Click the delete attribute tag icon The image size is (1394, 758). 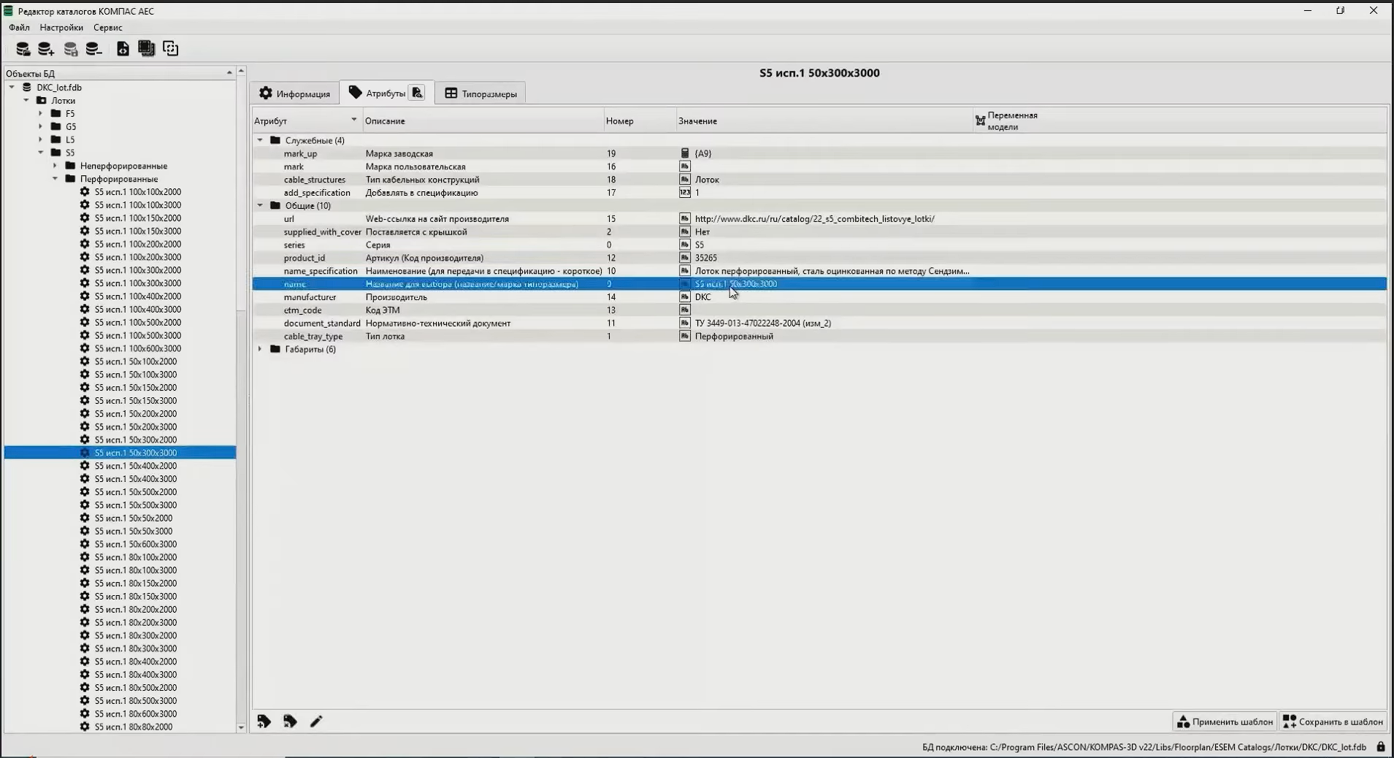tap(290, 721)
